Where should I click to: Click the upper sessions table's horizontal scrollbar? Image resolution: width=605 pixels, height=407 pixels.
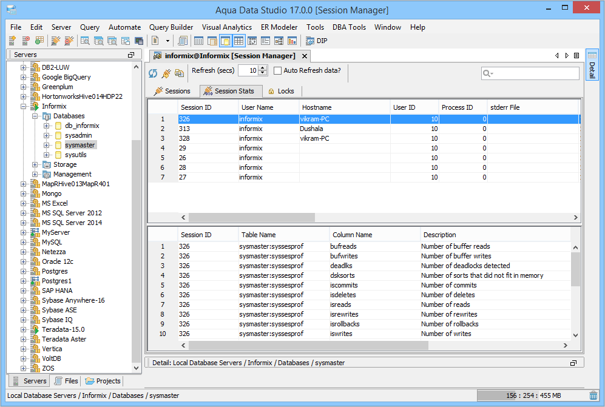coord(252,218)
